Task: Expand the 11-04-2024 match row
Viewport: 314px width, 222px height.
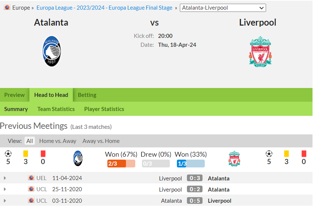Action: coord(5,178)
